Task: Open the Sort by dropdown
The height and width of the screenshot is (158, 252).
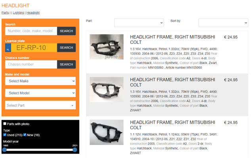Action: click(223, 23)
